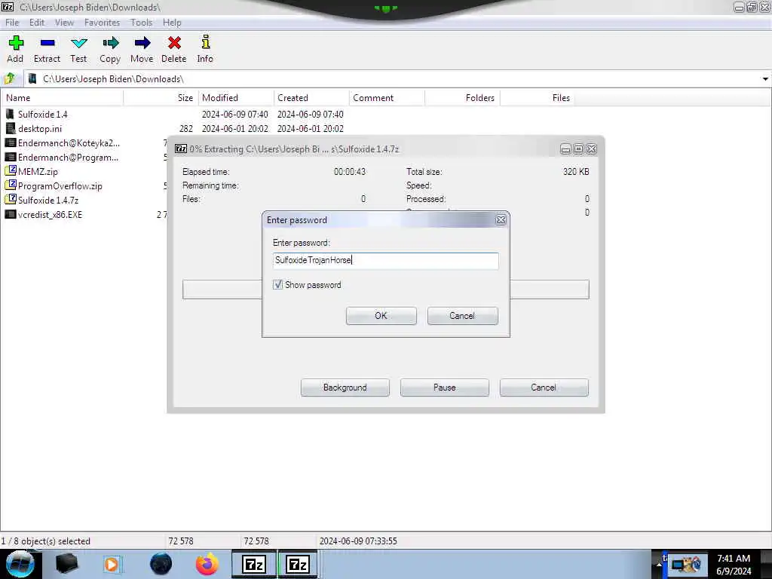Viewport: 772px width, 579px height.
Task: Click the Test toolbar icon
Action: point(78,43)
